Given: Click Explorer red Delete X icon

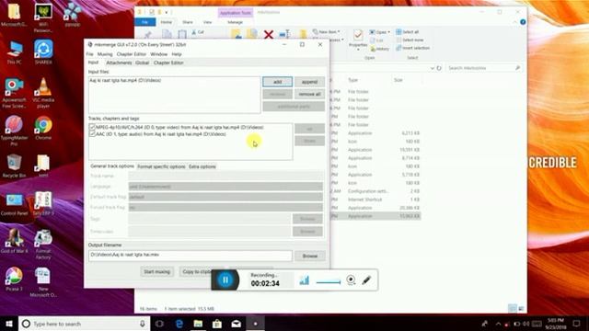Looking at the screenshot, I should (x=268, y=35).
